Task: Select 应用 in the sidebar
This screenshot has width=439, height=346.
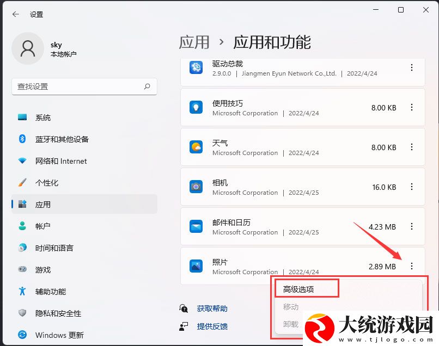Action: coord(84,204)
